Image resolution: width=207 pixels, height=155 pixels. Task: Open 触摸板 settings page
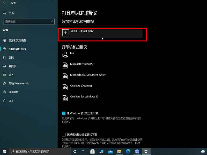tap(12, 66)
